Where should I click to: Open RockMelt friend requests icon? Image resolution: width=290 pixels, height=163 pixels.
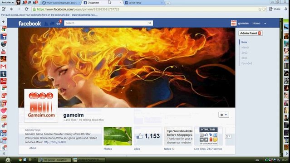tap(25, 2)
